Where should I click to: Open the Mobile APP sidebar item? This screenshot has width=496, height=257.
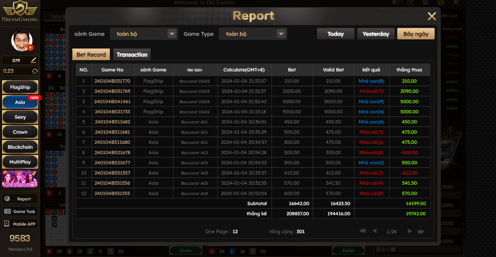[x=20, y=224]
